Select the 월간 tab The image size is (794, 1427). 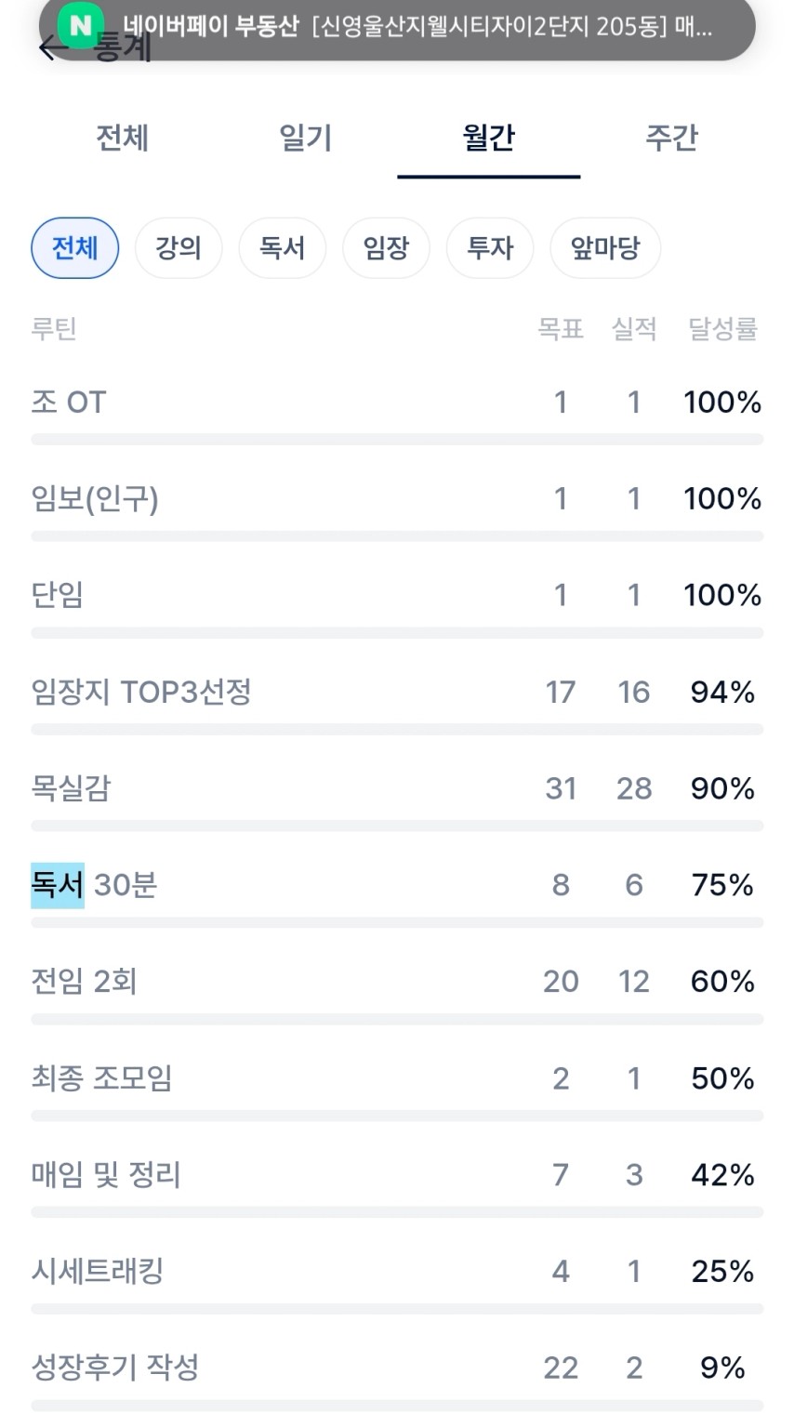pyautogui.click(x=488, y=138)
